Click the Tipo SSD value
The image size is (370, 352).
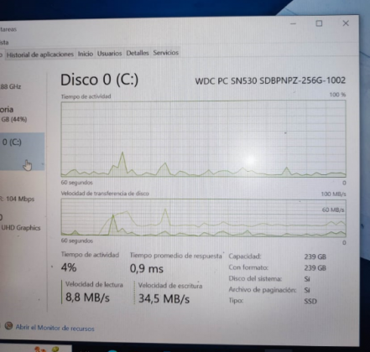coord(310,302)
